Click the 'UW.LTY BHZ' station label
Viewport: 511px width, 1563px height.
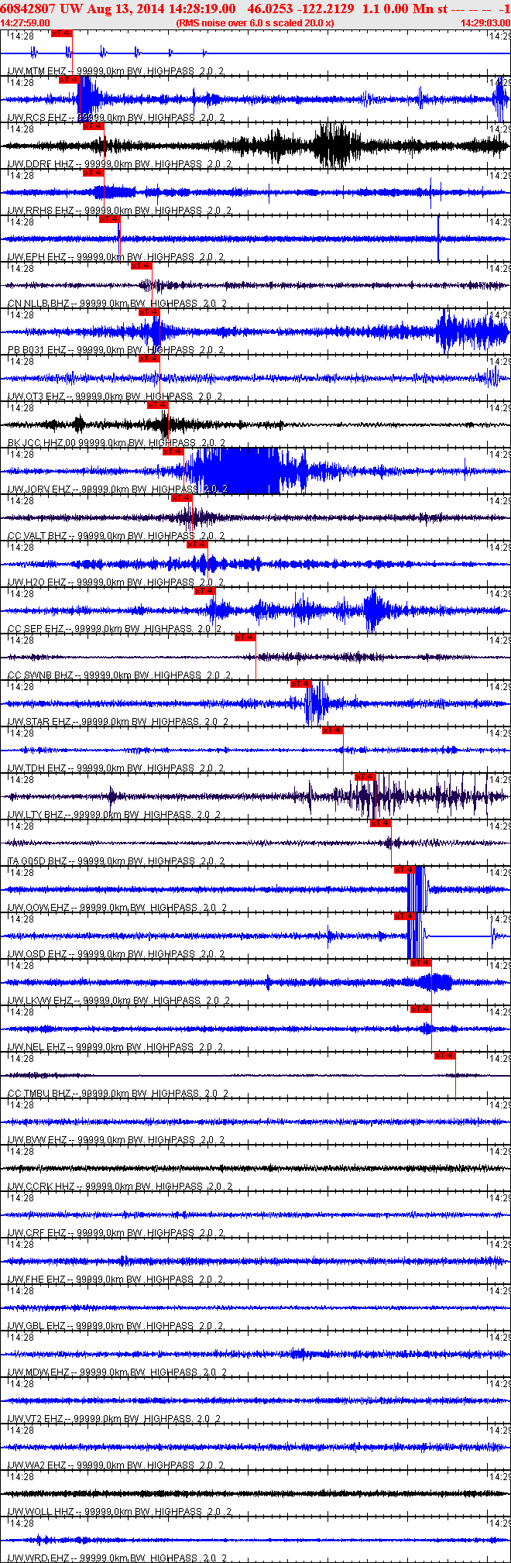[36, 814]
